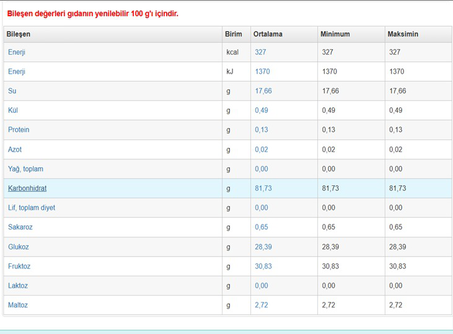
Task: Open the Sakaroz component link
Action: 20,227
